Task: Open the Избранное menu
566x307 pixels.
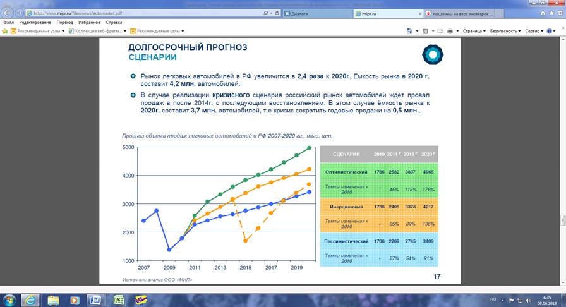Action: [89, 22]
